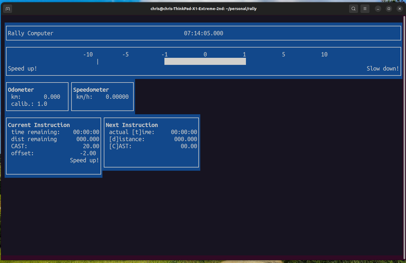Click the positive 10 scale label
406x263 pixels.
coord(324,54)
